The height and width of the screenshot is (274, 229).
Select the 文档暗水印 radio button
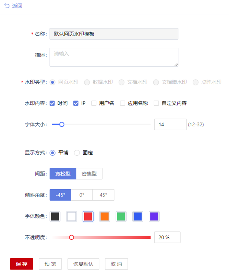(x=156, y=82)
